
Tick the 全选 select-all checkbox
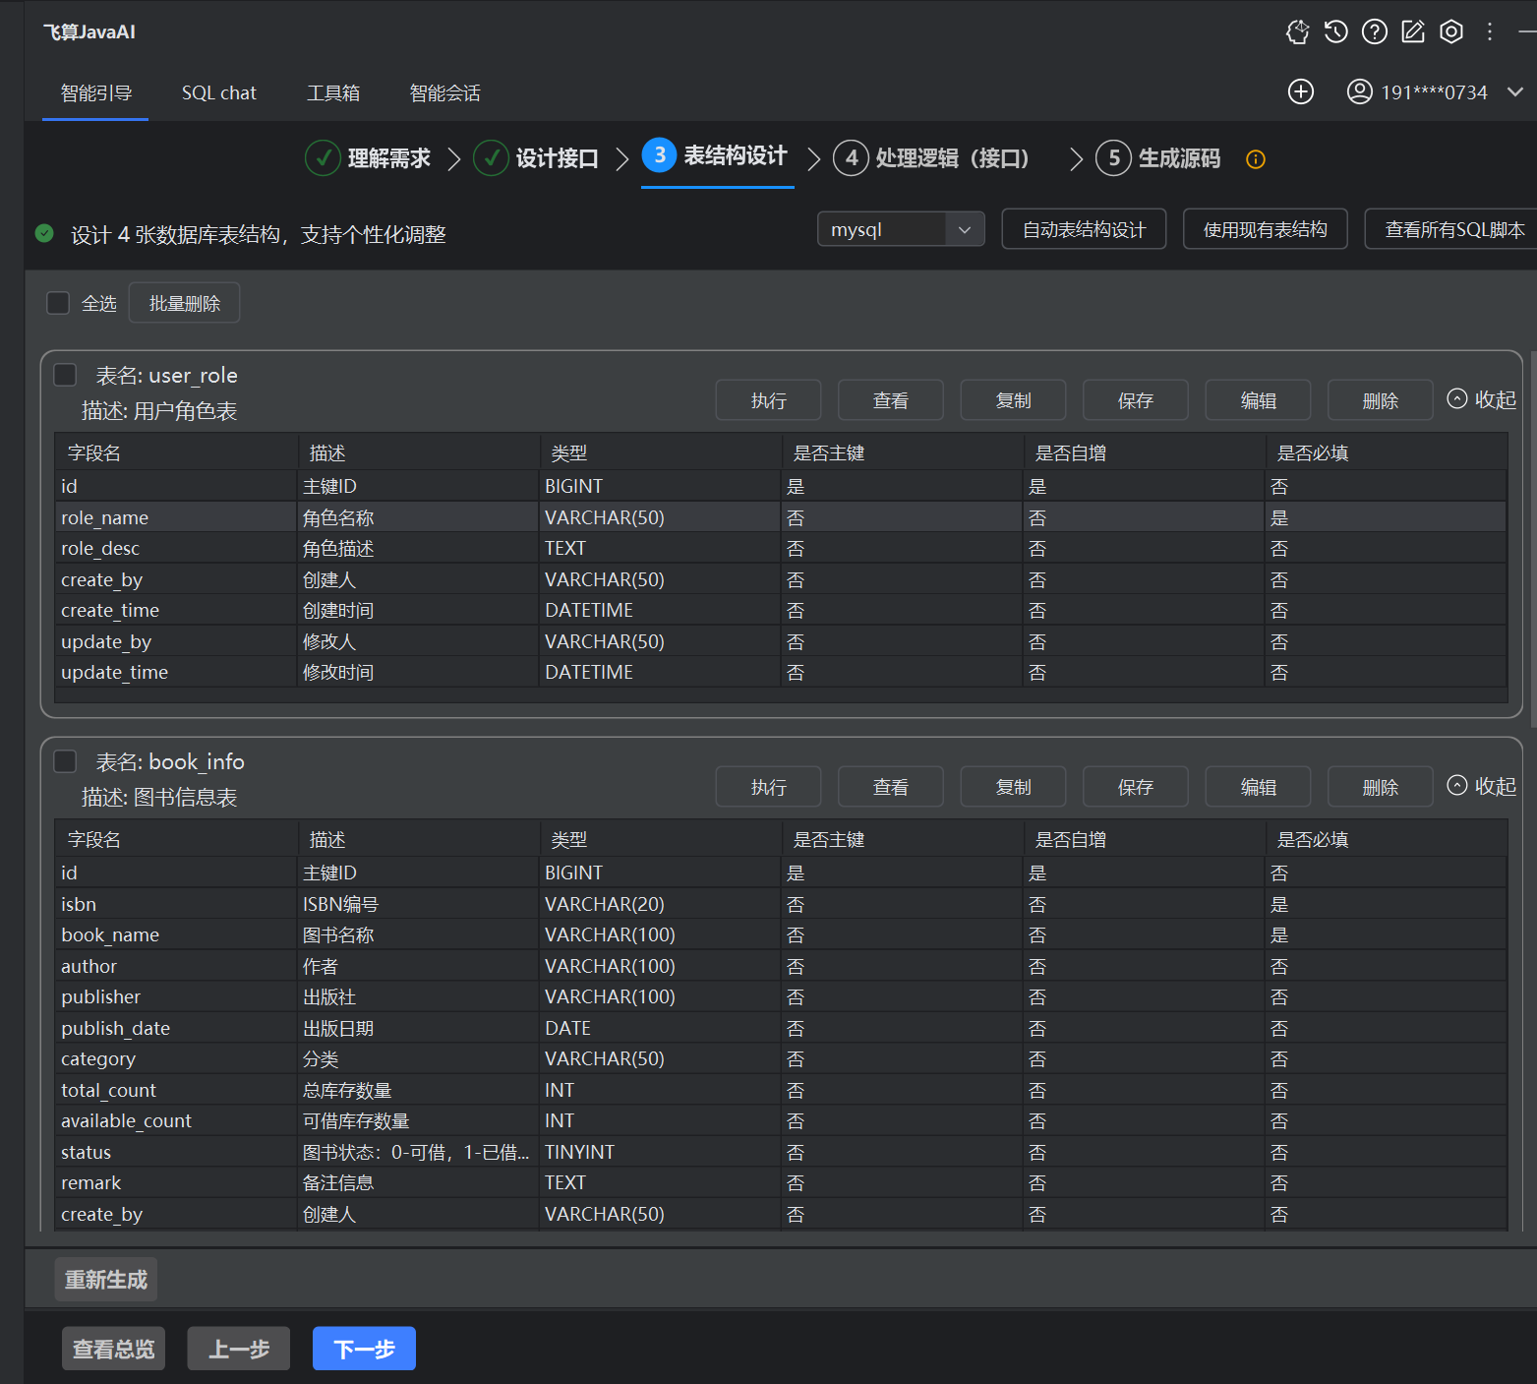58,303
